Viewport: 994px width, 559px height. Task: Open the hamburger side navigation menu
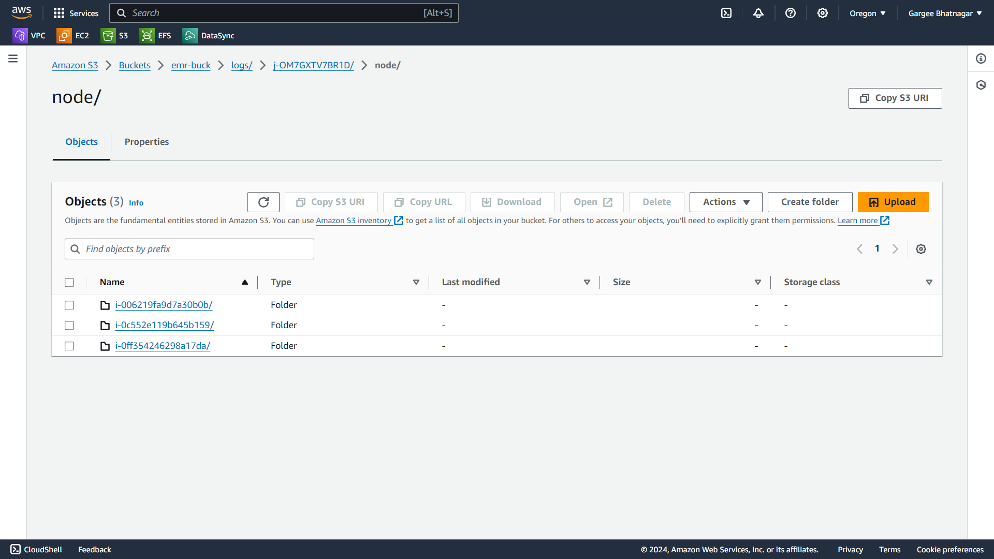pyautogui.click(x=13, y=58)
